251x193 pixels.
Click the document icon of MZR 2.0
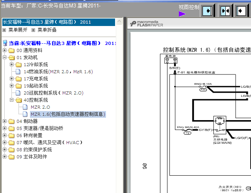pos(25,107)
